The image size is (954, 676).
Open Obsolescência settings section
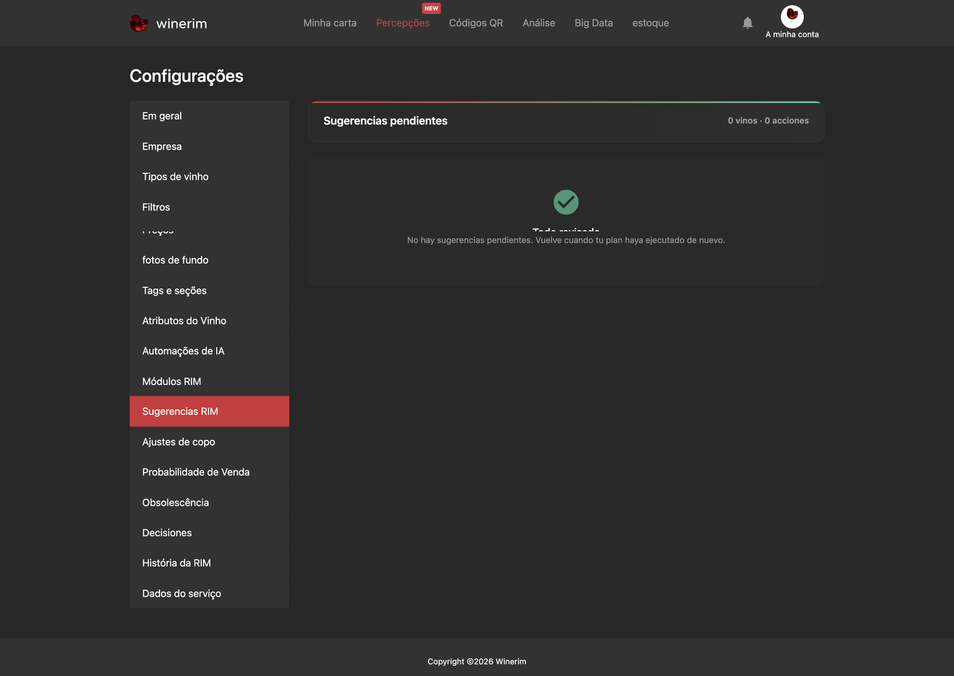point(209,503)
